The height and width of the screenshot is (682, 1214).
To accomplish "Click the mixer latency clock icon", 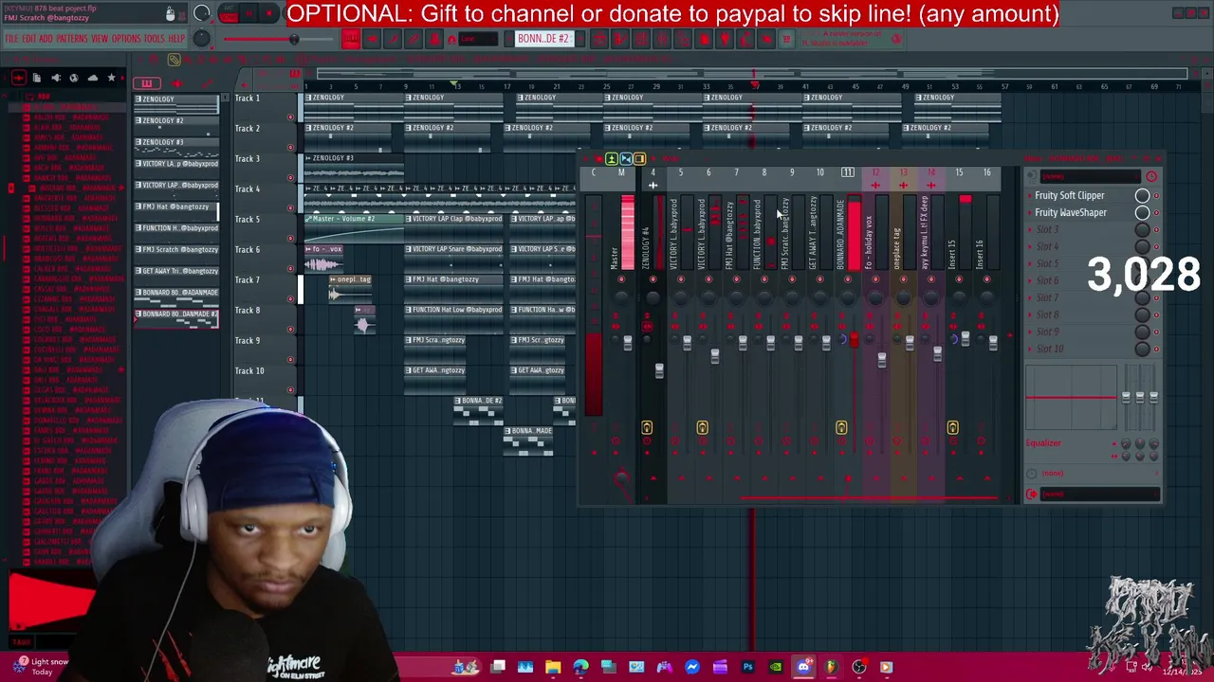I will (1150, 176).
